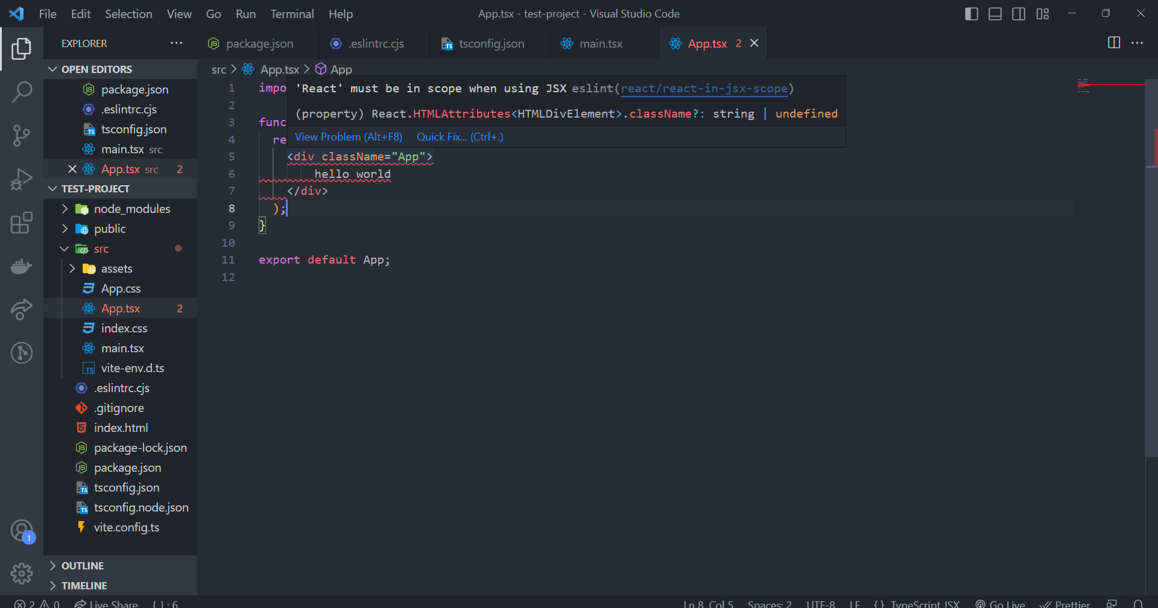Expand the assets folder
1158x608 pixels.
(x=121, y=268)
